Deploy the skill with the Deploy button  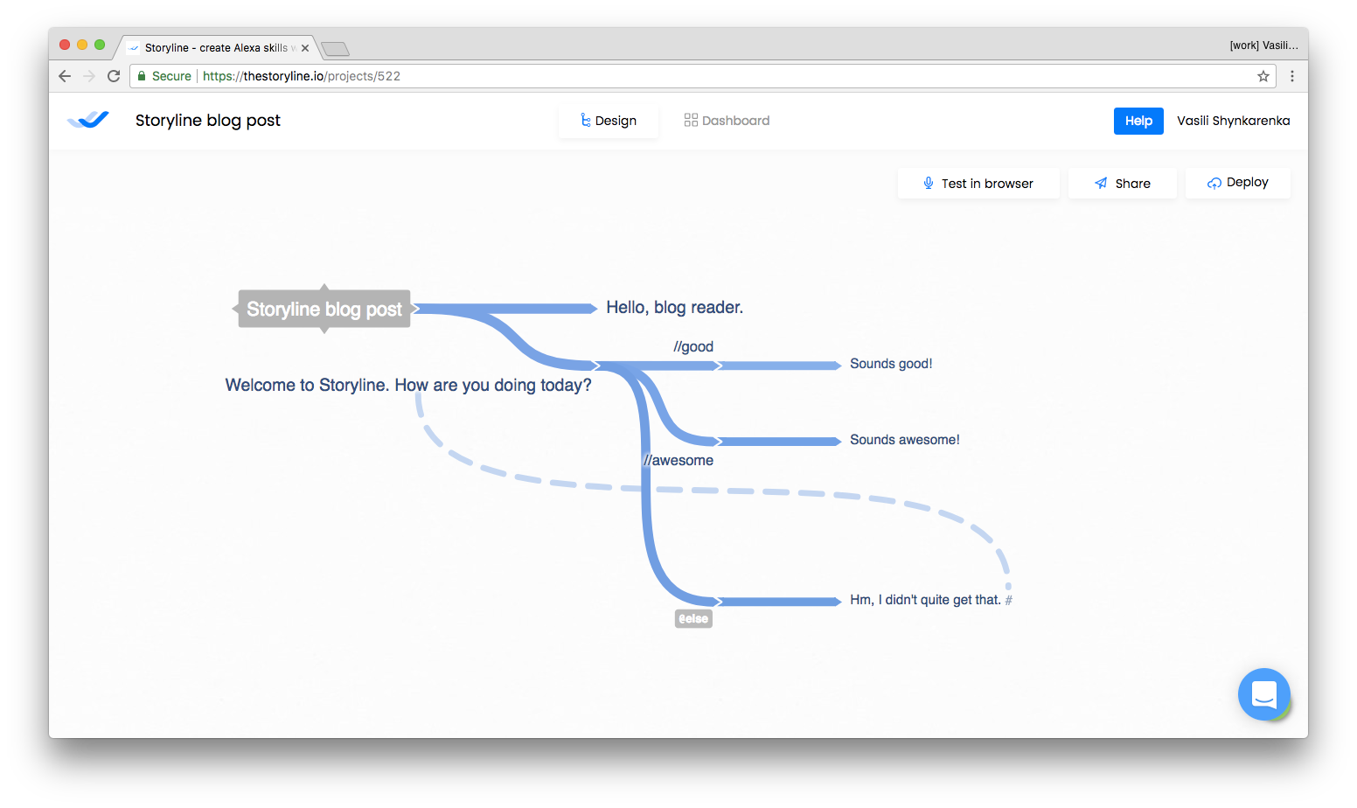pyautogui.click(x=1238, y=183)
